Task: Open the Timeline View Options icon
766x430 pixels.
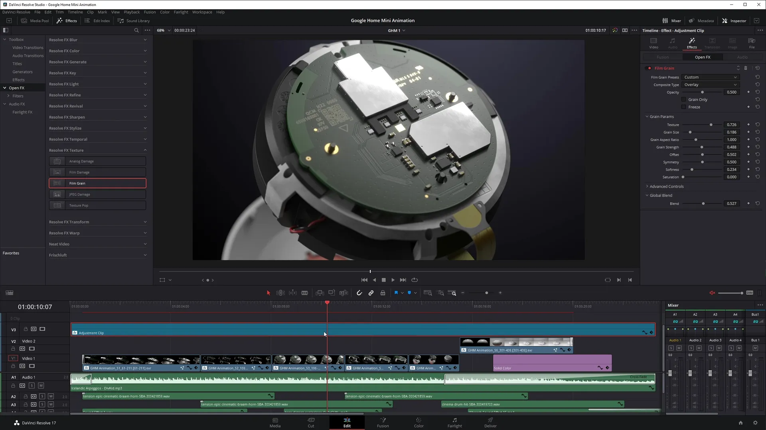Action: click(10, 293)
